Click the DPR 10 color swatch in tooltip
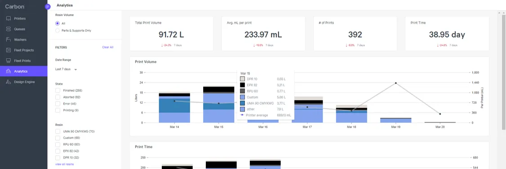Screen dimensions: 506x169 click(x=242, y=79)
